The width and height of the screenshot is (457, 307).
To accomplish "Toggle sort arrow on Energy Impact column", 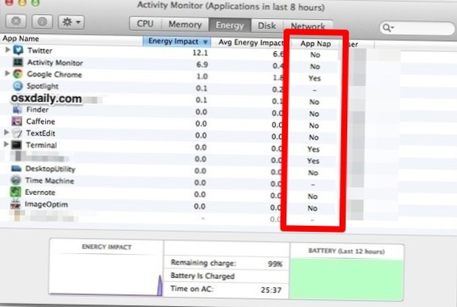I will tap(206, 42).
